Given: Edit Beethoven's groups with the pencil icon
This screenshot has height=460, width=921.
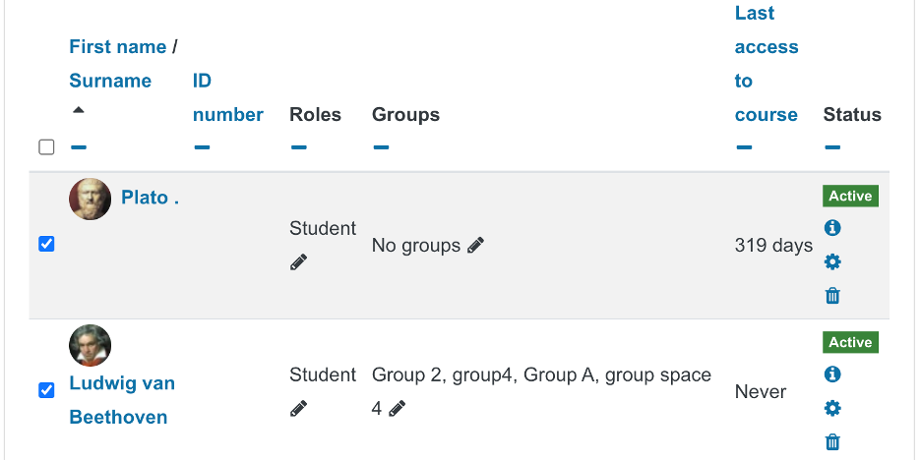Looking at the screenshot, I should click(x=398, y=408).
